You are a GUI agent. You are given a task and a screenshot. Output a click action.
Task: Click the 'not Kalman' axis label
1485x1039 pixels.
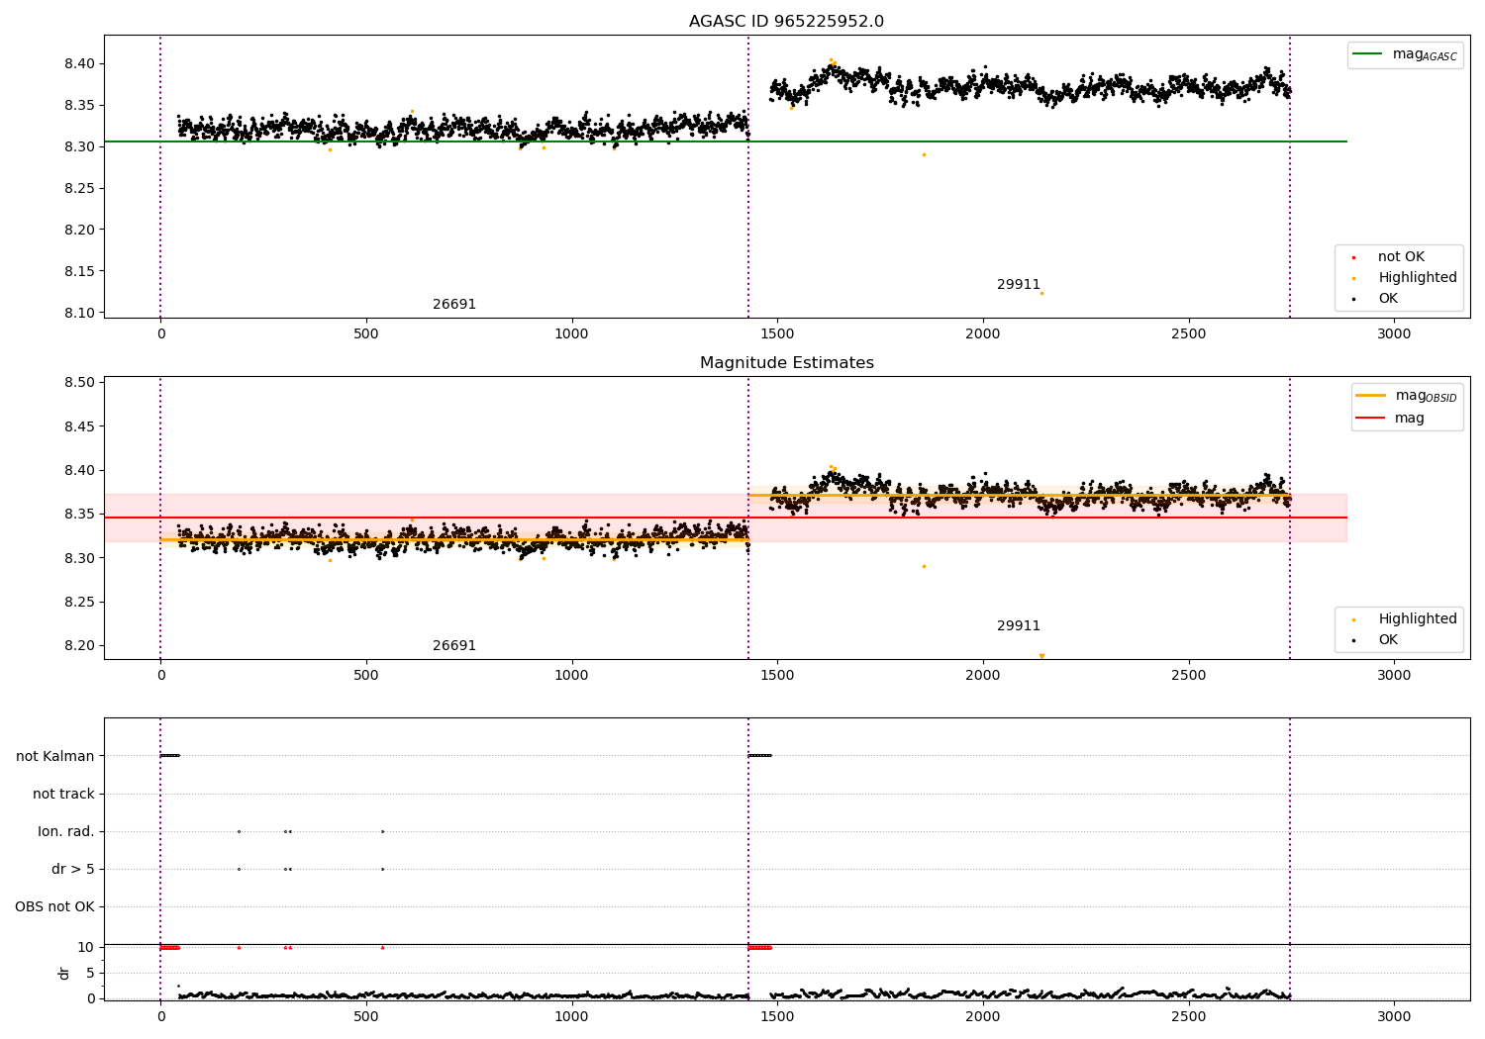click(x=55, y=757)
